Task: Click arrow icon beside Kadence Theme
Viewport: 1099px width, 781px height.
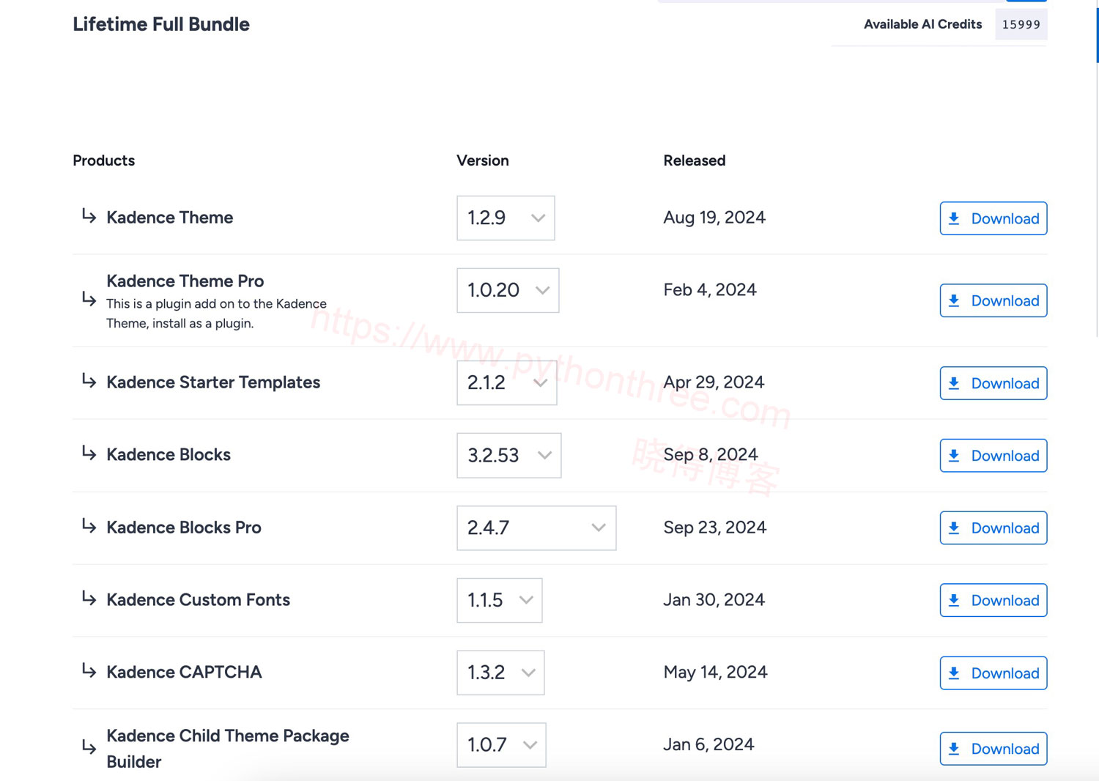Action: 89,216
